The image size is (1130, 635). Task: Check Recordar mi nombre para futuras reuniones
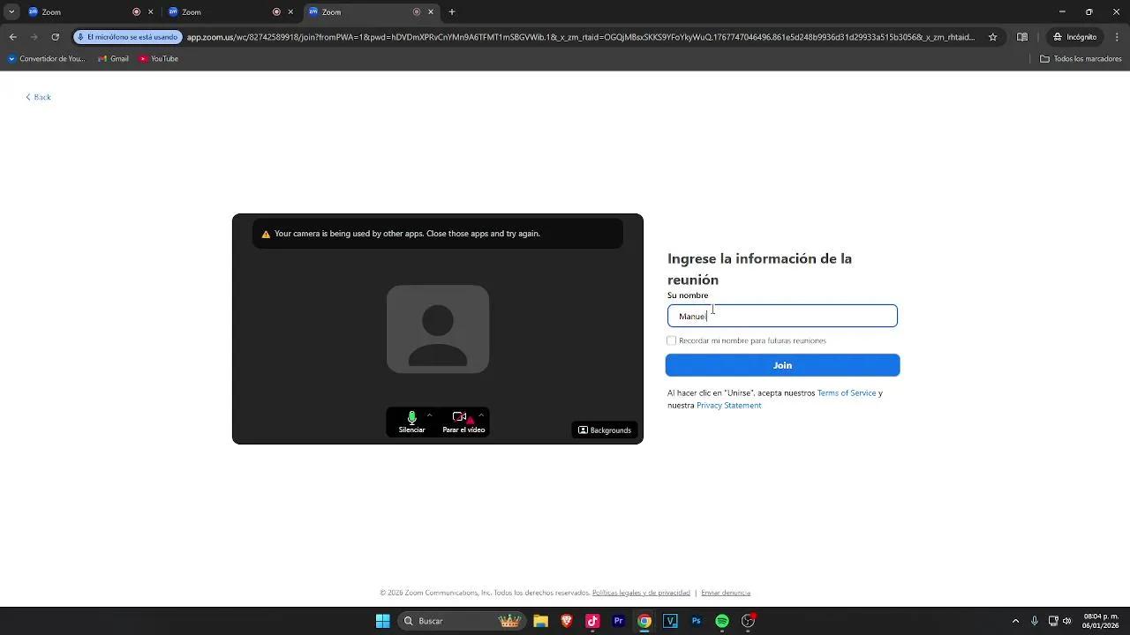(x=672, y=340)
